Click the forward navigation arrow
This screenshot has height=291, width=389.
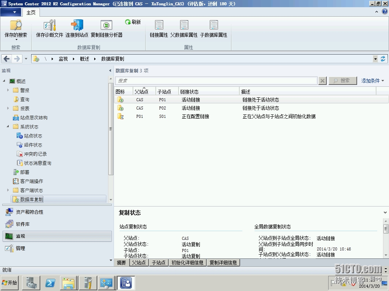17,59
